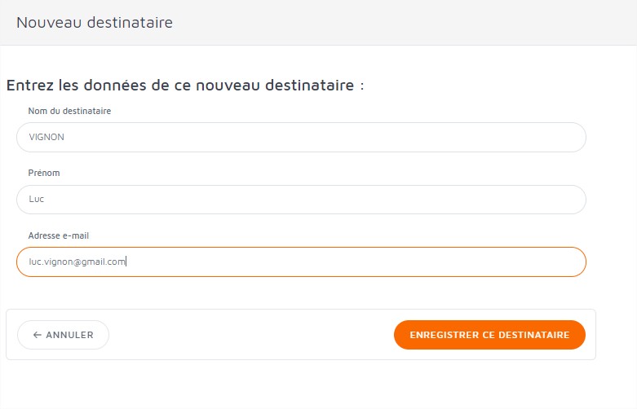637x409 pixels.
Task: Cancel with the ANNULER button
Action: click(63, 335)
